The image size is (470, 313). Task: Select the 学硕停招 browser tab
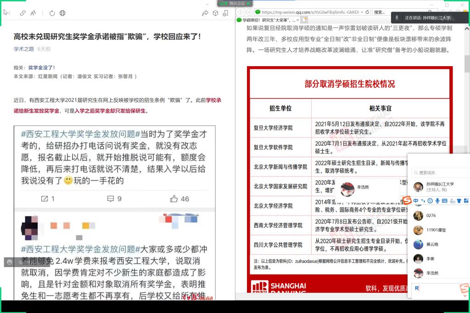(x=266, y=20)
